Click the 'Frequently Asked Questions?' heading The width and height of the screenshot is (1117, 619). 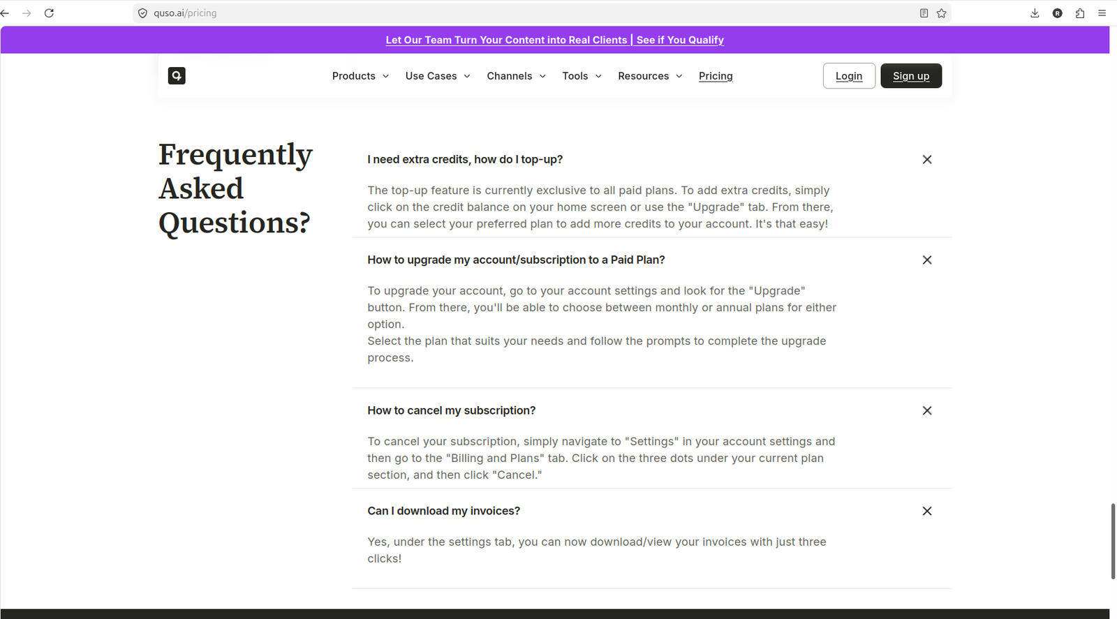pos(235,188)
